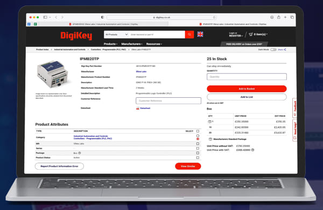Click the Safari address bar
The image size is (323, 210).
point(161,18)
